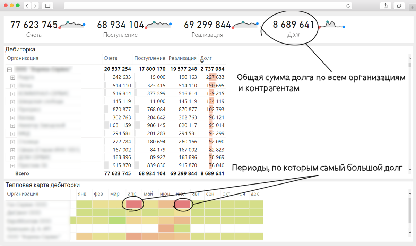Expand the row with debt 82 823
Viewport: 416px width, 246px height.
coord(13,150)
